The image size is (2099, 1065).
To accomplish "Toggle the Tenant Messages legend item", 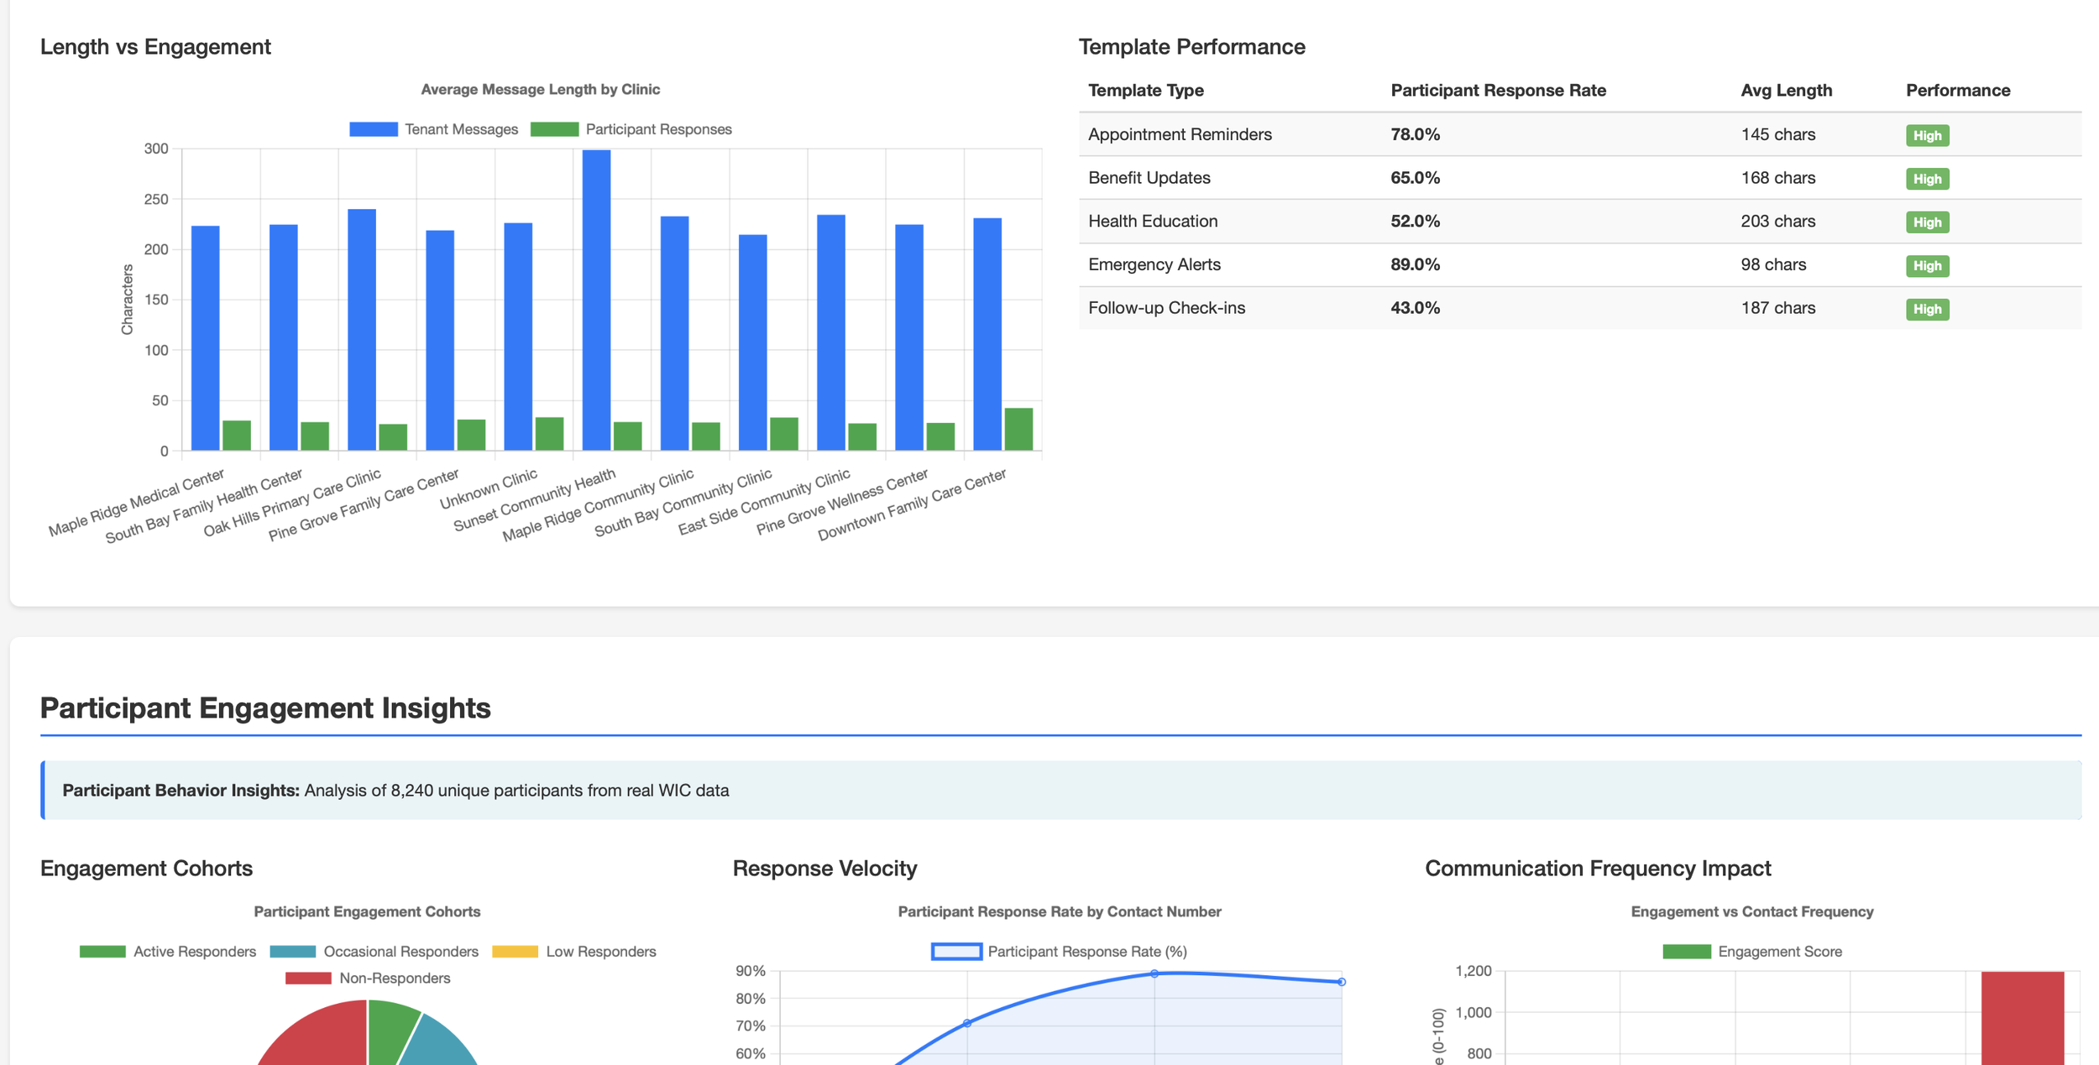I will point(434,129).
